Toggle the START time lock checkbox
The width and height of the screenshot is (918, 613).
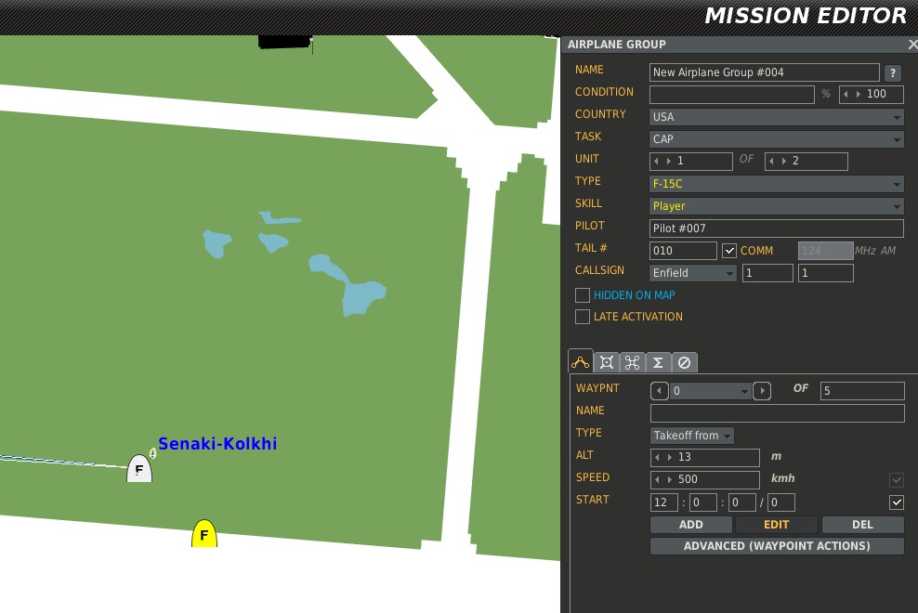[x=897, y=502]
